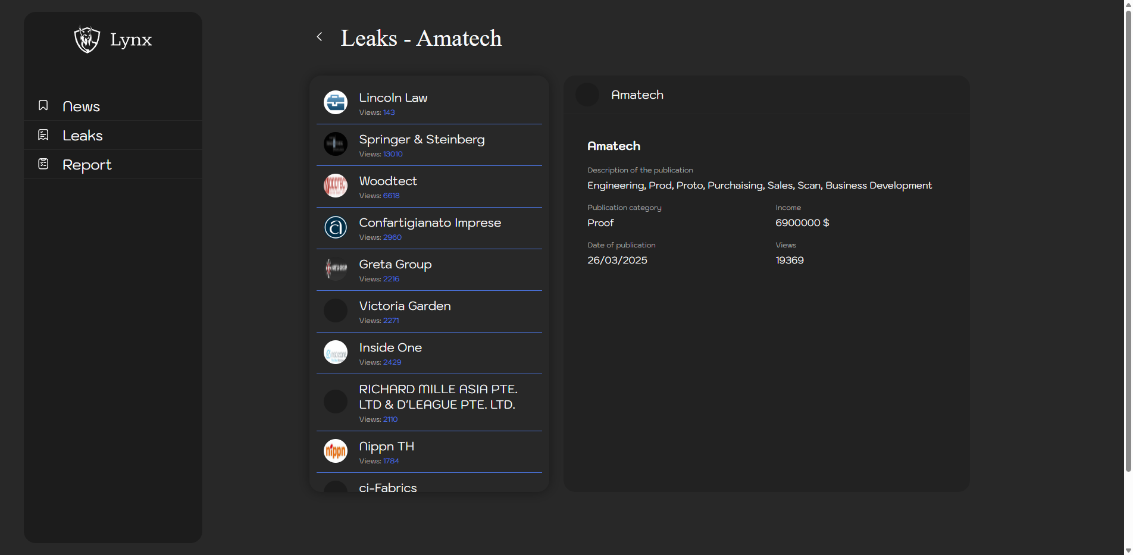
Task: Open the partially visible ci-Fabrics entry
Action: point(388,487)
